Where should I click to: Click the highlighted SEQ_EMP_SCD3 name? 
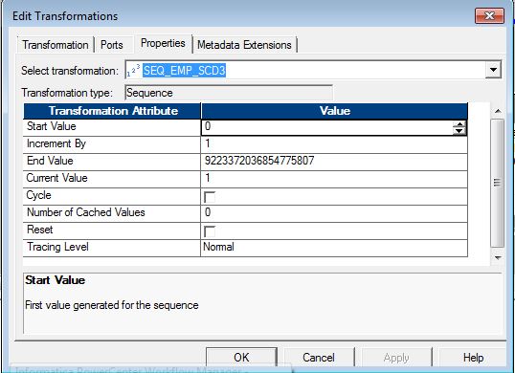pyautogui.click(x=184, y=71)
